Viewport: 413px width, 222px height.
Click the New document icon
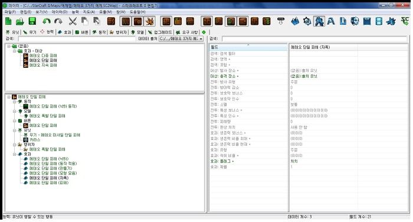(8, 21)
